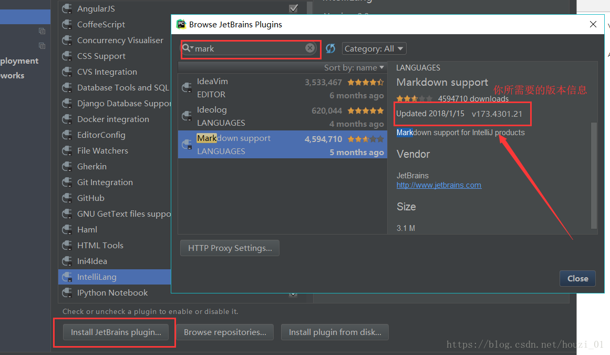This screenshot has height=355, width=610.
Task: Open the jetbrains.com vendor link
Action: coord(439,185)
